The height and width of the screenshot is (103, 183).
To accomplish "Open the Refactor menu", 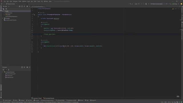I will pos(24,1).
